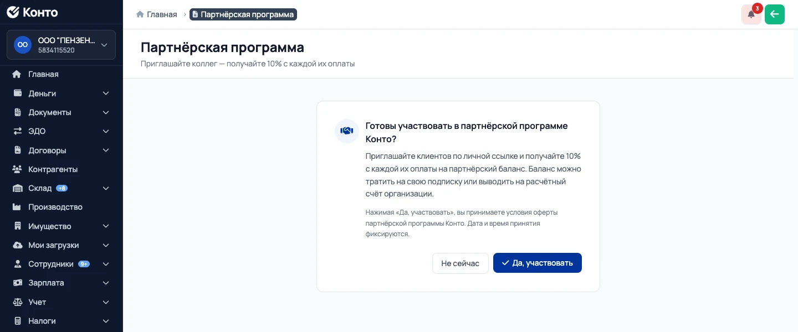Click the green back arrow button
798x332 pixels.
[775, 14]
